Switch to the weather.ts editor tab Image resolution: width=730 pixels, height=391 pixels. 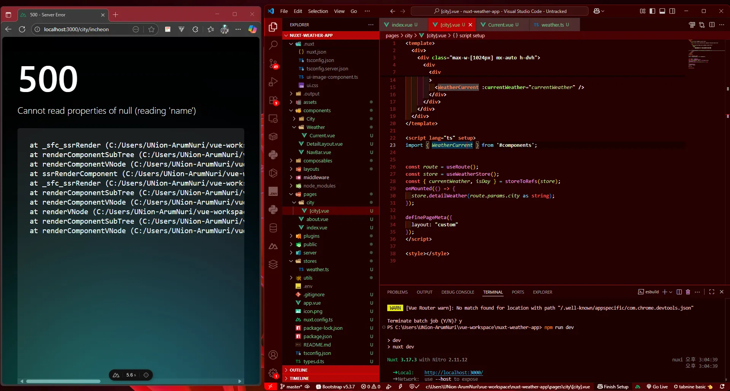coord(555,25)
